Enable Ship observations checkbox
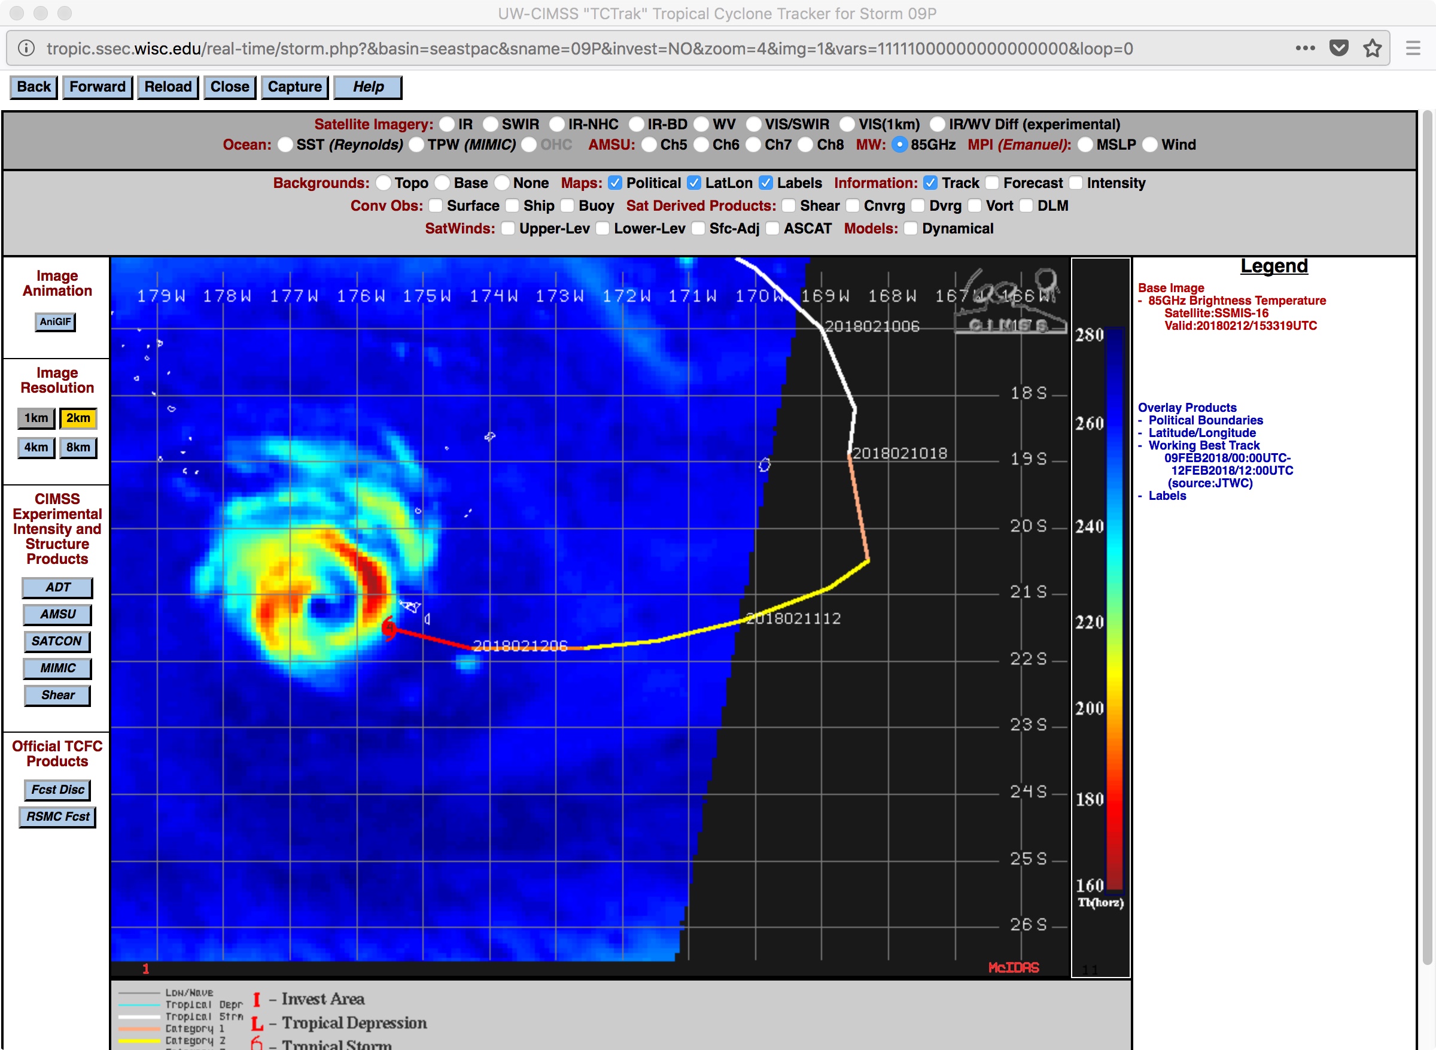This screenshot has height=1050, width=1436. (x=512, y=206)
